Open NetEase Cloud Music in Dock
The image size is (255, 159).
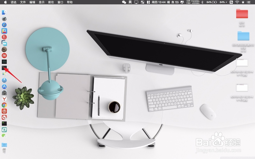pos(4,111)
